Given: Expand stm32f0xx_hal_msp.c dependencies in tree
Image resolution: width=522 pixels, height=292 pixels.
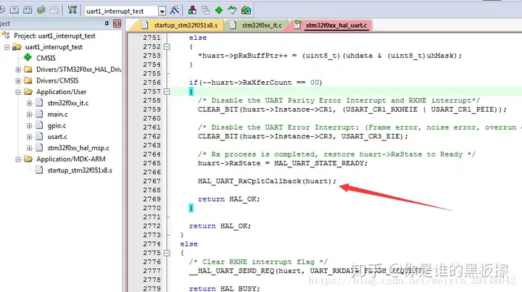Looking at the screenshot, I should point(29,149).
